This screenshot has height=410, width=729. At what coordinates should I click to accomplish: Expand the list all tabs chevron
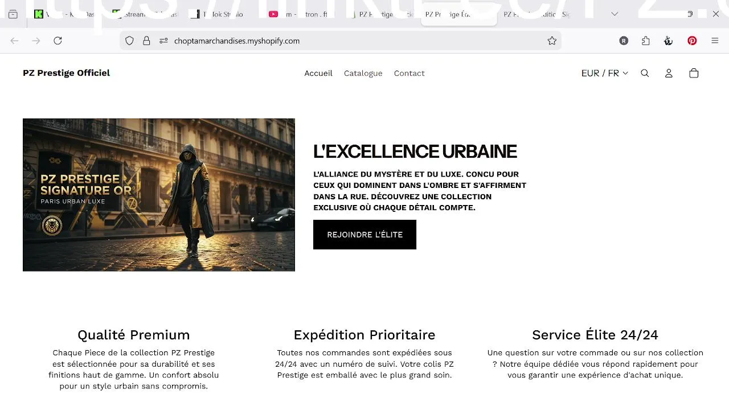[x=615, y=14]
